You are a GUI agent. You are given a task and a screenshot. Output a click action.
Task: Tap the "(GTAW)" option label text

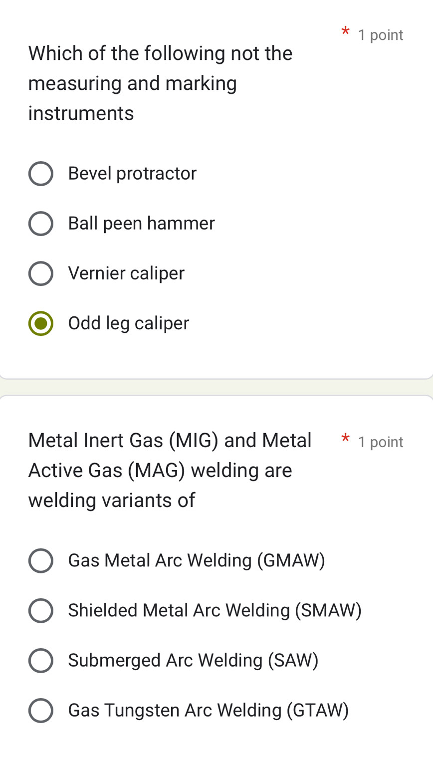tap(318, 711)
